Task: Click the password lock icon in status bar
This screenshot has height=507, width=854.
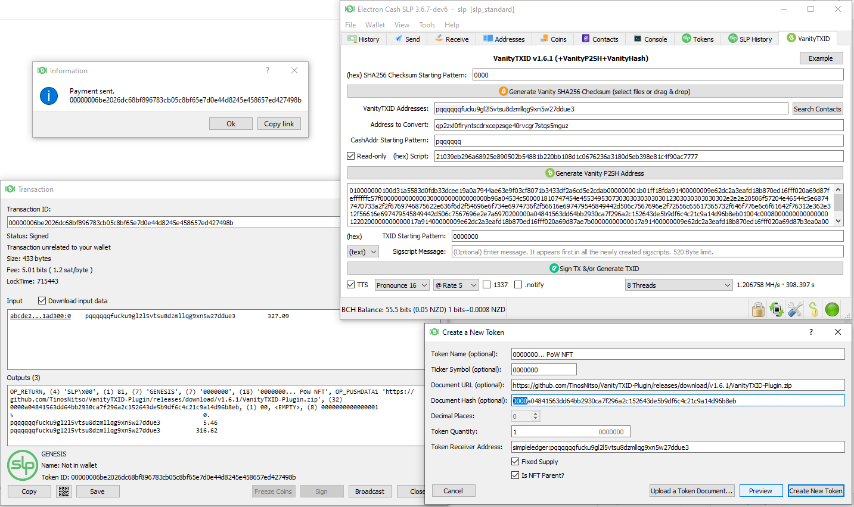Action: 758,309
